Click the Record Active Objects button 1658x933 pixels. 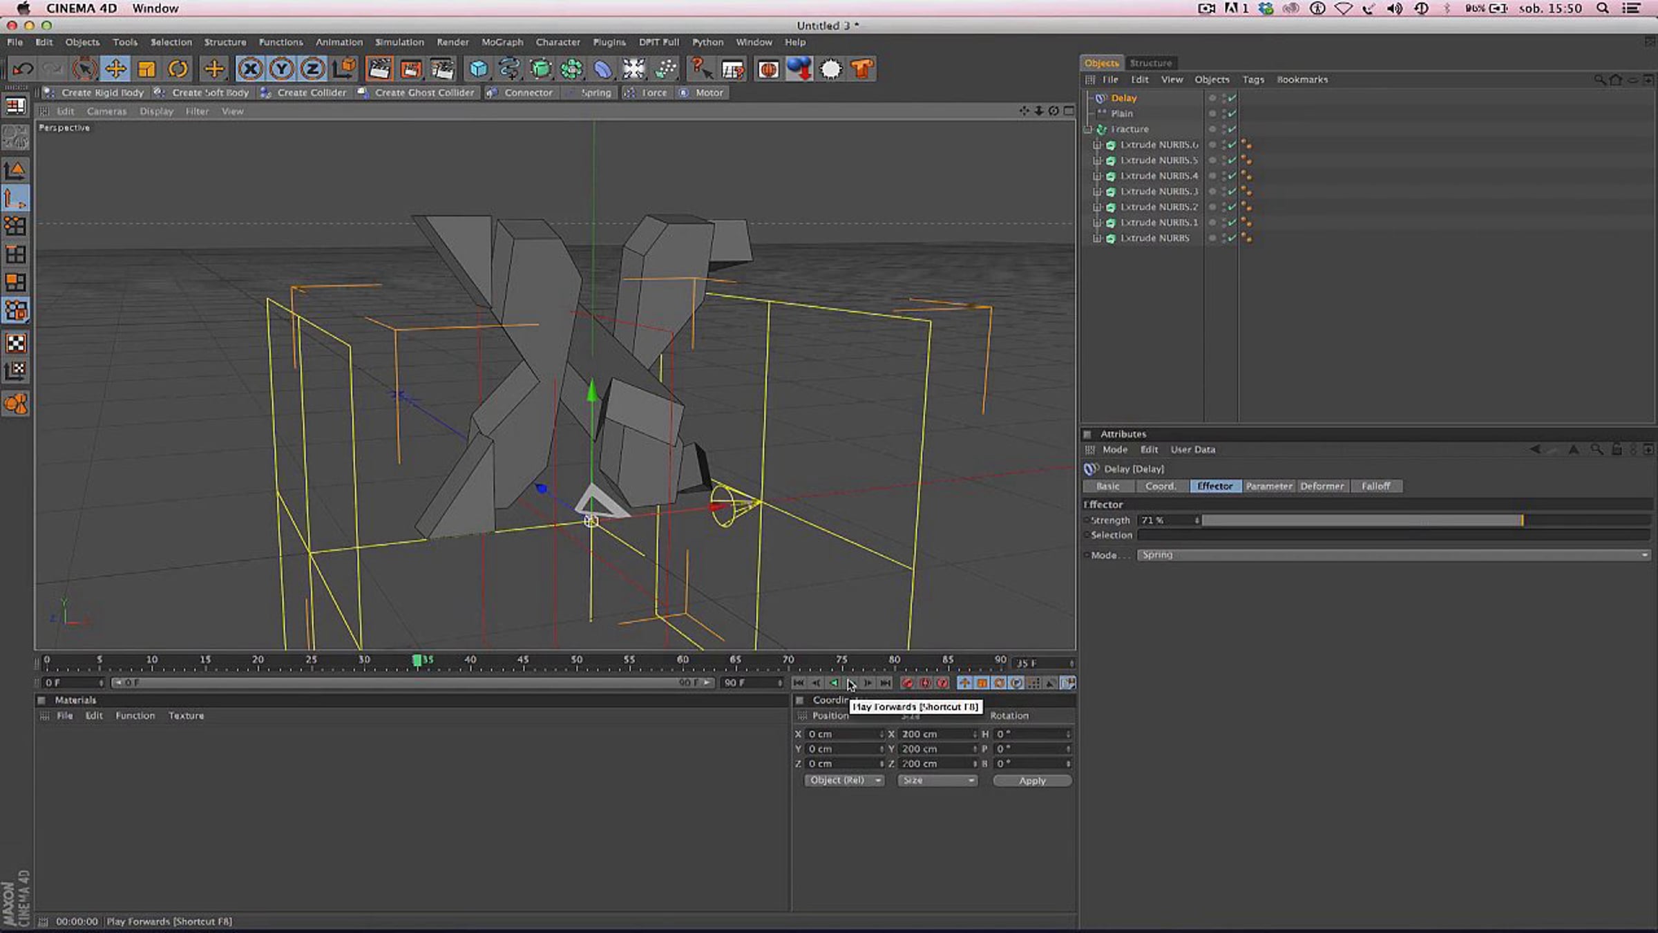[x=908, y=683]
